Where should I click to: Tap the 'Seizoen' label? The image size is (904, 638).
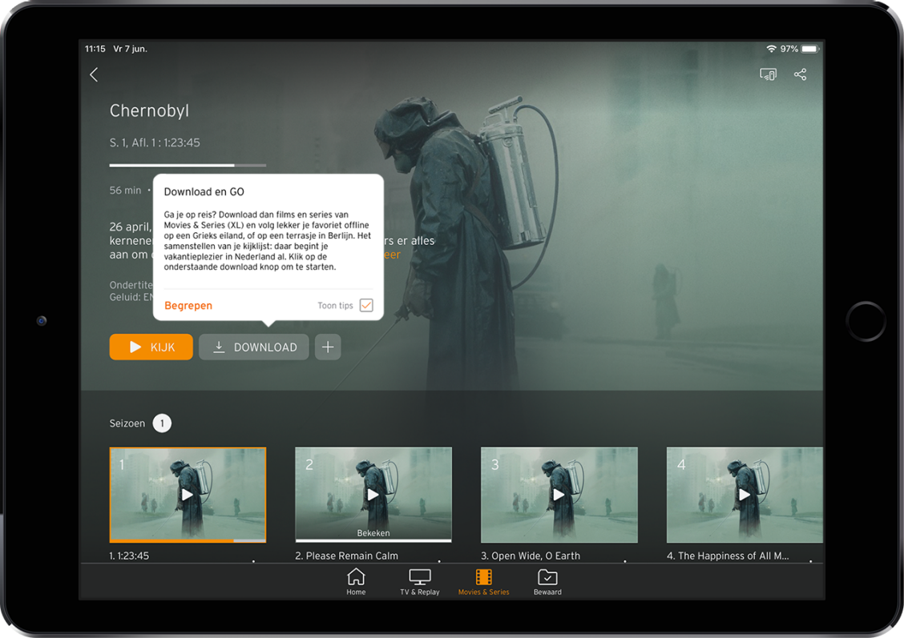click(127, 423)
